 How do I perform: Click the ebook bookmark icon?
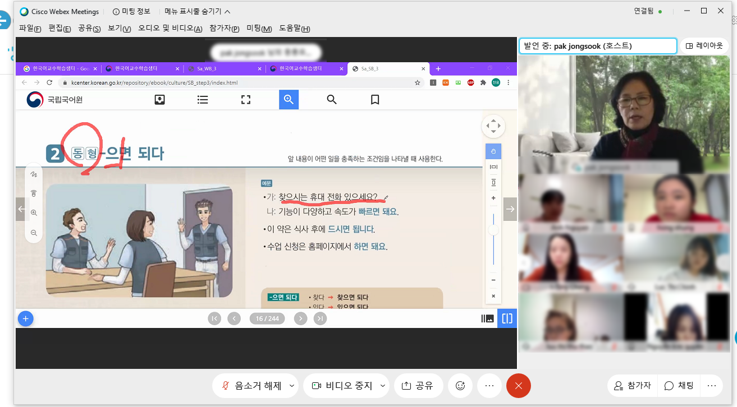tap(375, 100)
